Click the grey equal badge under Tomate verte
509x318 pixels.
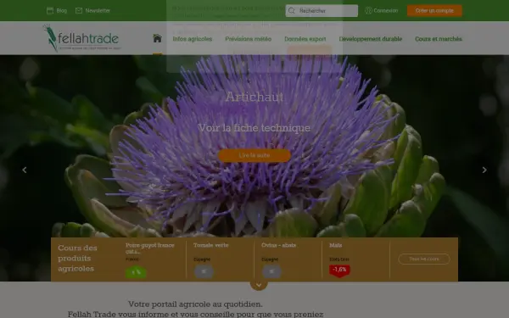[x=204, y=271]
